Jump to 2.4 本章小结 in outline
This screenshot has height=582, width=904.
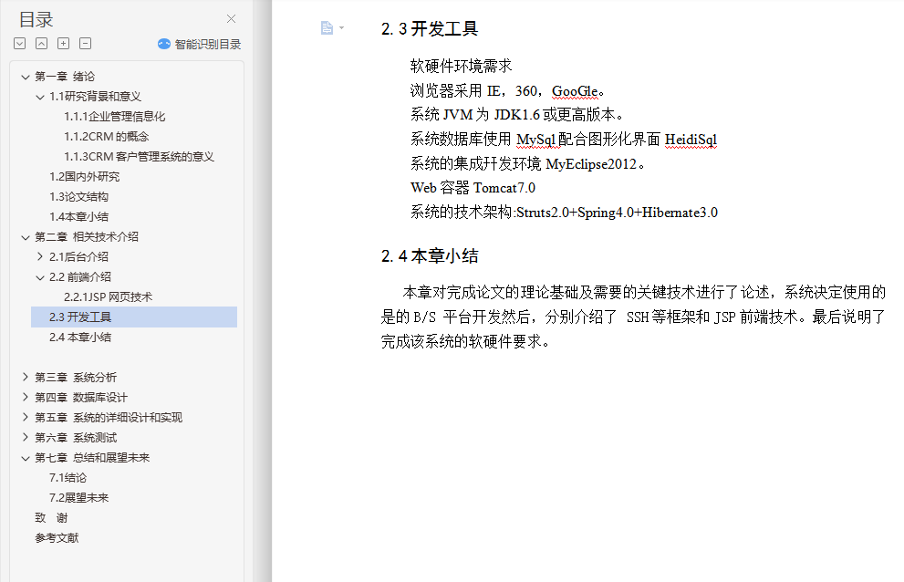point(80,338)
